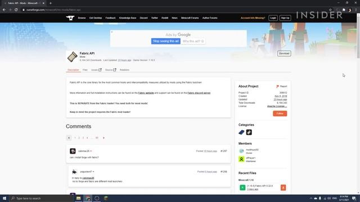Click the CurseForge anvil logo
360x202 pixels.
pos(70,18)
